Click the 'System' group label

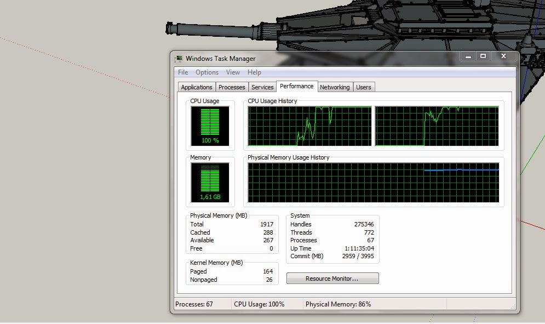click(x=300, y=215)
